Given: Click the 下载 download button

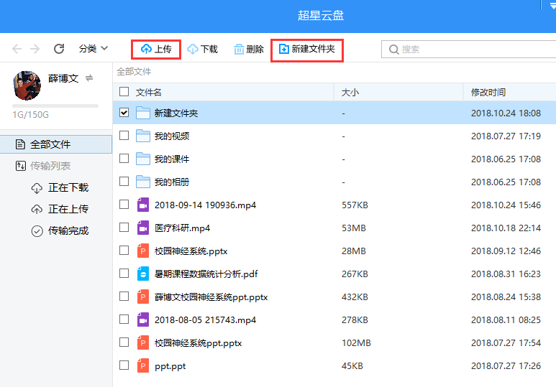Looking at the screenshot, I should (202, 50).
